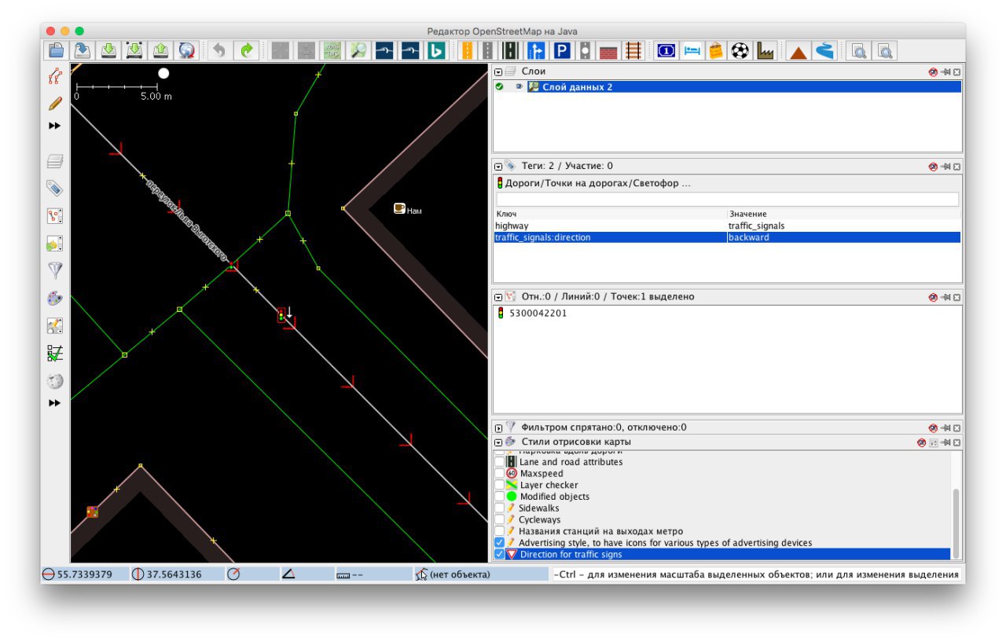Screen dimensions: 1006x642
Task: Select the brick wall barrier preset
Action: (x=608, y=50)
